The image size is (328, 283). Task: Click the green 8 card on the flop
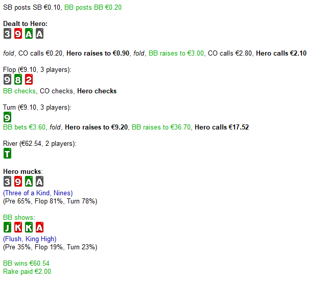pyautogui.click(x=18, y=80)
